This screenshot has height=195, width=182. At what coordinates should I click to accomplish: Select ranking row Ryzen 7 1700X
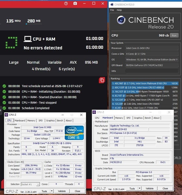click(145, 96)
